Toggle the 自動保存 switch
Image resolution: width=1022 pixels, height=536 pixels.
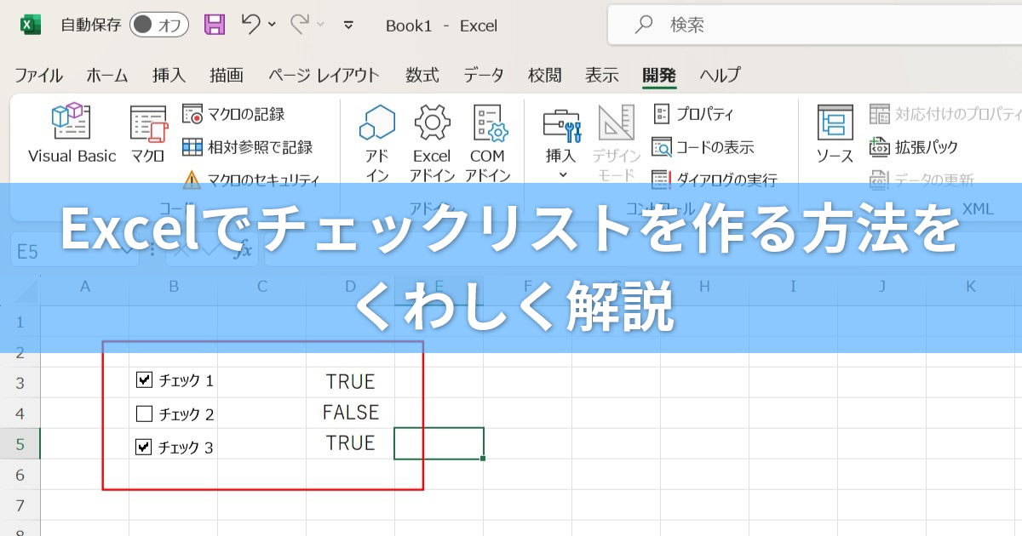(x=159, y=25)
